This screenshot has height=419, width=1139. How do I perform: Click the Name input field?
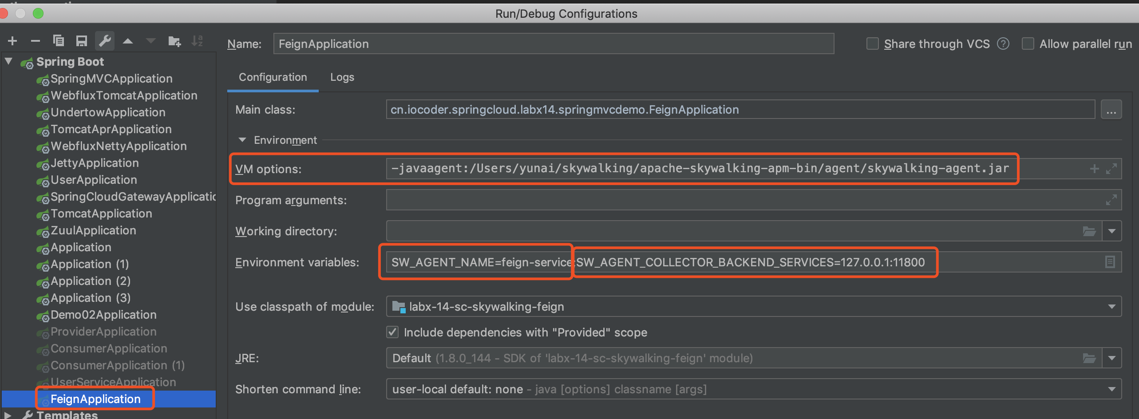click(554, 44)
